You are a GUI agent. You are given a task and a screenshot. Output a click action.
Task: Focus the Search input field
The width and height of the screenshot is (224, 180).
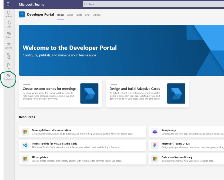[x=153, y=4]
